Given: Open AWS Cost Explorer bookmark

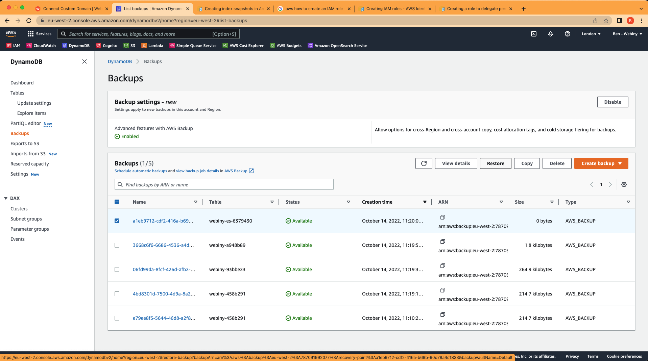Looking at the screenshot, I should click(x=243, y=46).
